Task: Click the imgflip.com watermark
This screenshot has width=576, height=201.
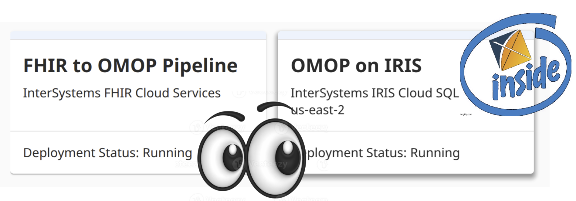Action: [x=466, y=114]
